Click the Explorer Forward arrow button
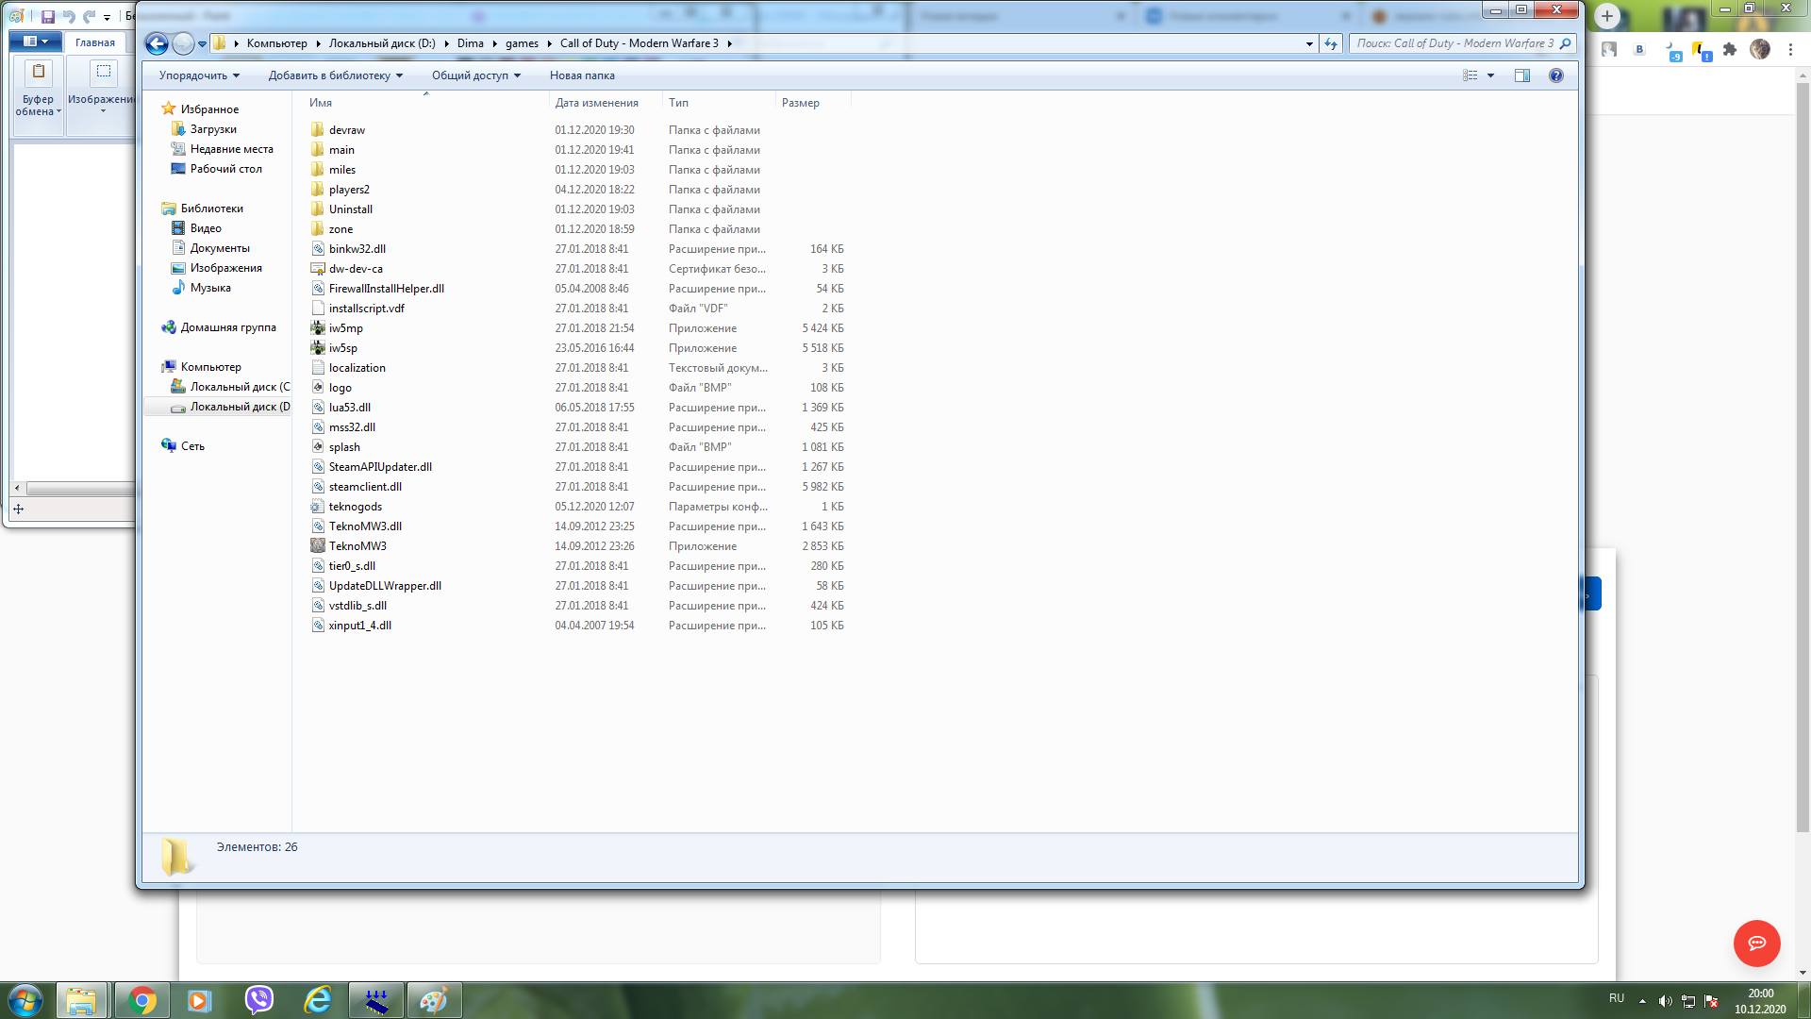Viewport: 1811px width, 1019px height. tap(183, 43)
